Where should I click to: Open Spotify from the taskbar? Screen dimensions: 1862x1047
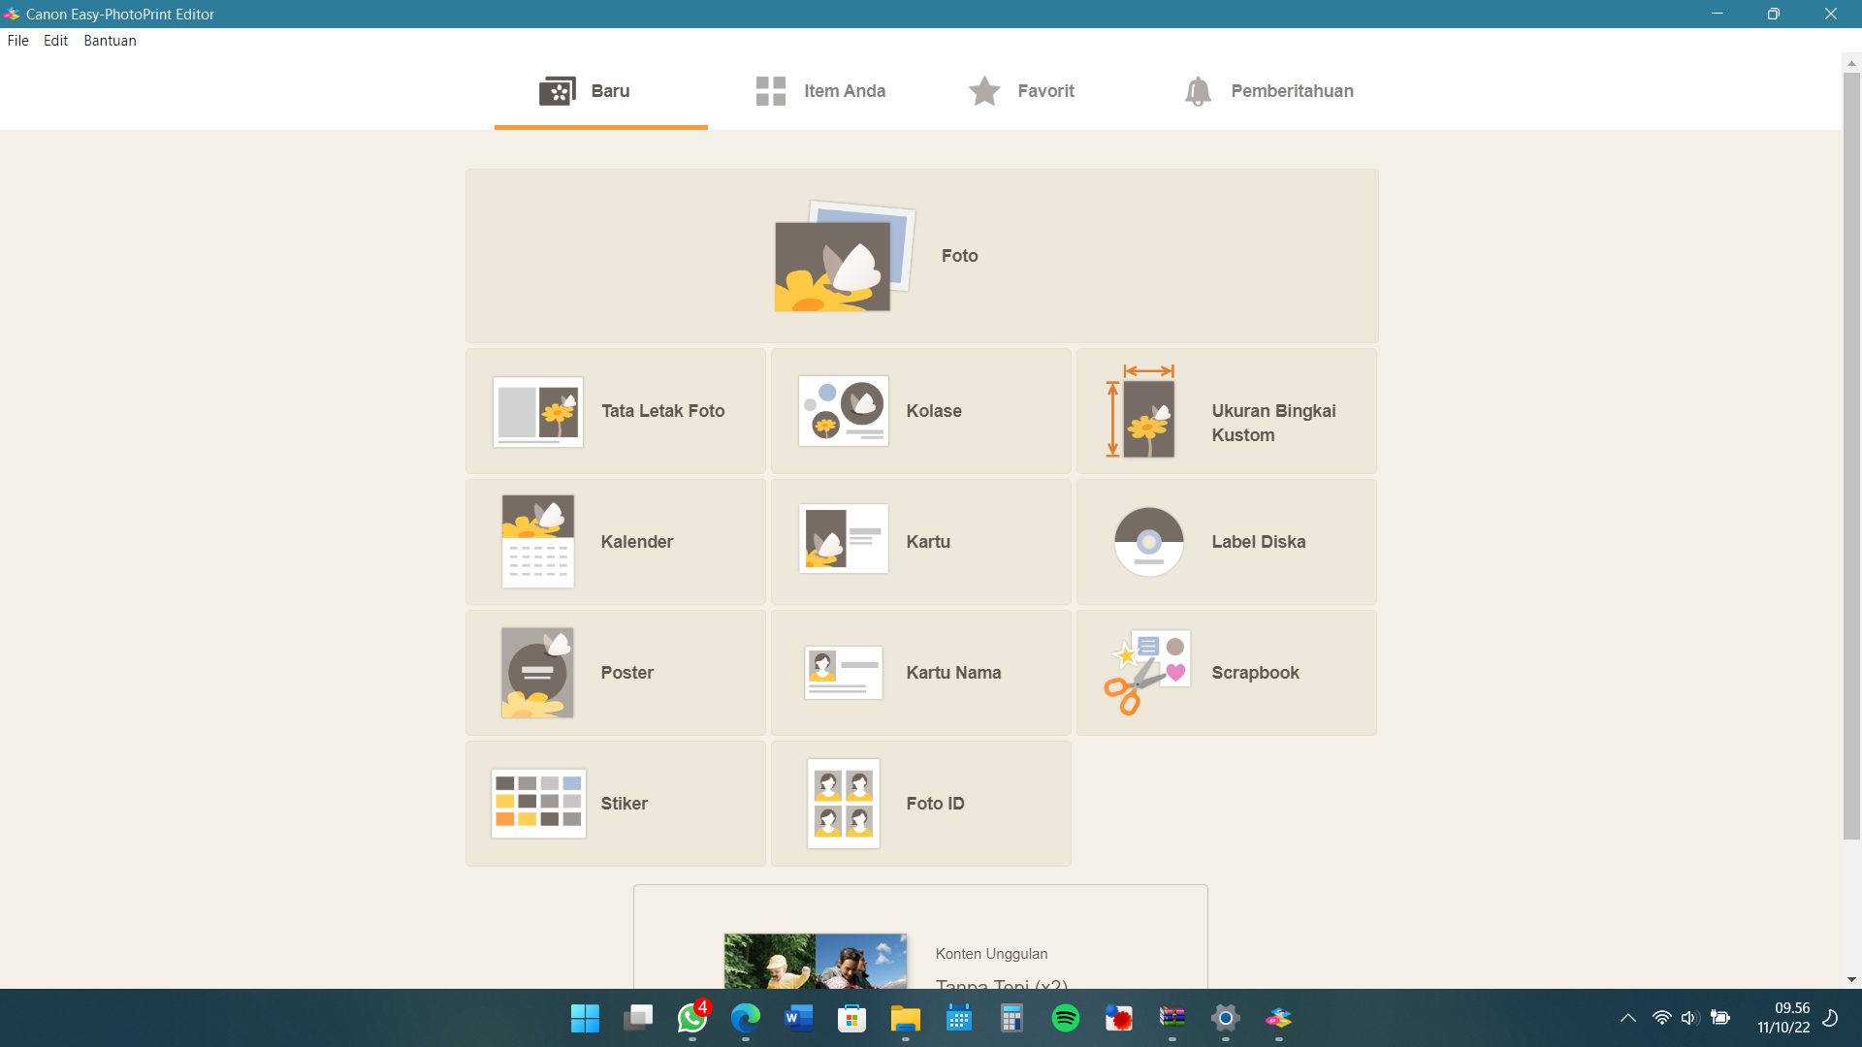point(1065,1018)
